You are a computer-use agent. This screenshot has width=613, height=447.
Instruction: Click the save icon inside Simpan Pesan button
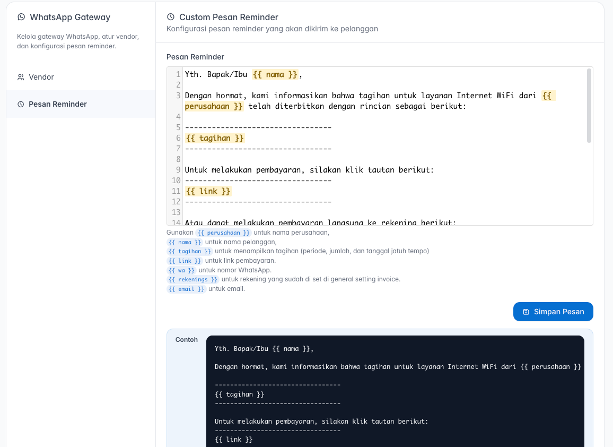pos(526,312)
